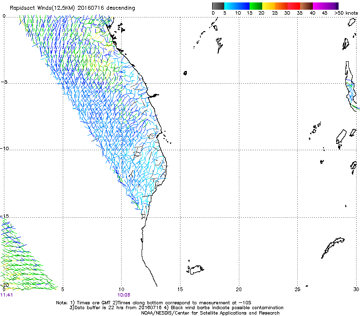Click the '-10' latitude axis label
The image size is (360, 316).
tap(4, 148)
